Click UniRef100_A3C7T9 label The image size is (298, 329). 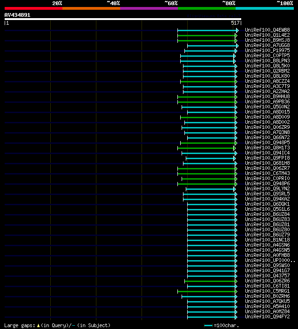pyautogui.click(x=267, y=86)
